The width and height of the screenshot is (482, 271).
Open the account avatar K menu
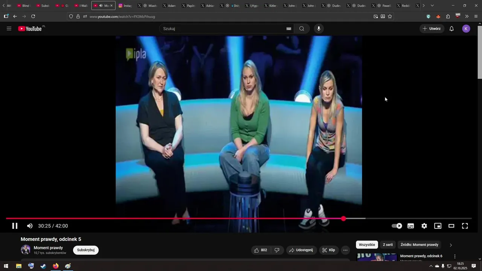tap(466, 29)
